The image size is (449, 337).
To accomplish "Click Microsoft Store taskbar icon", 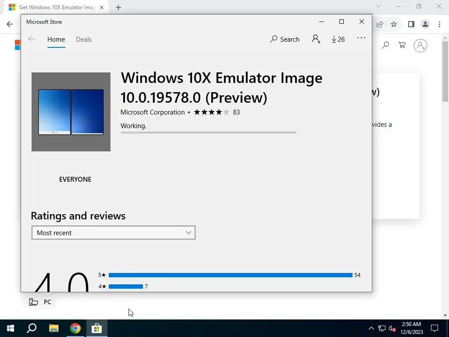I will (x=97, y=328).
